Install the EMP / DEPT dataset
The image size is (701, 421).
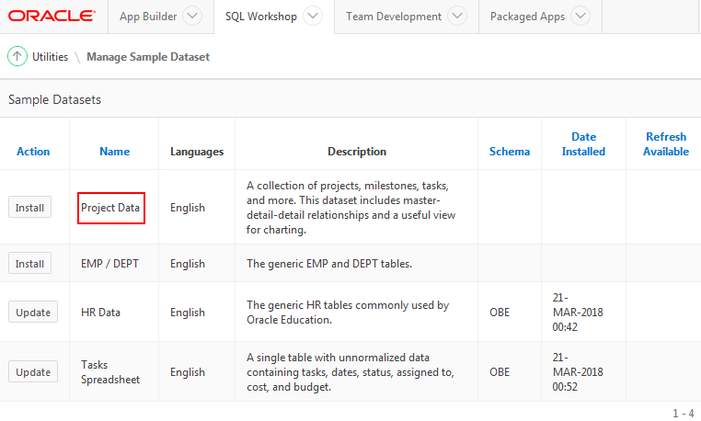(x=29, y=264)
